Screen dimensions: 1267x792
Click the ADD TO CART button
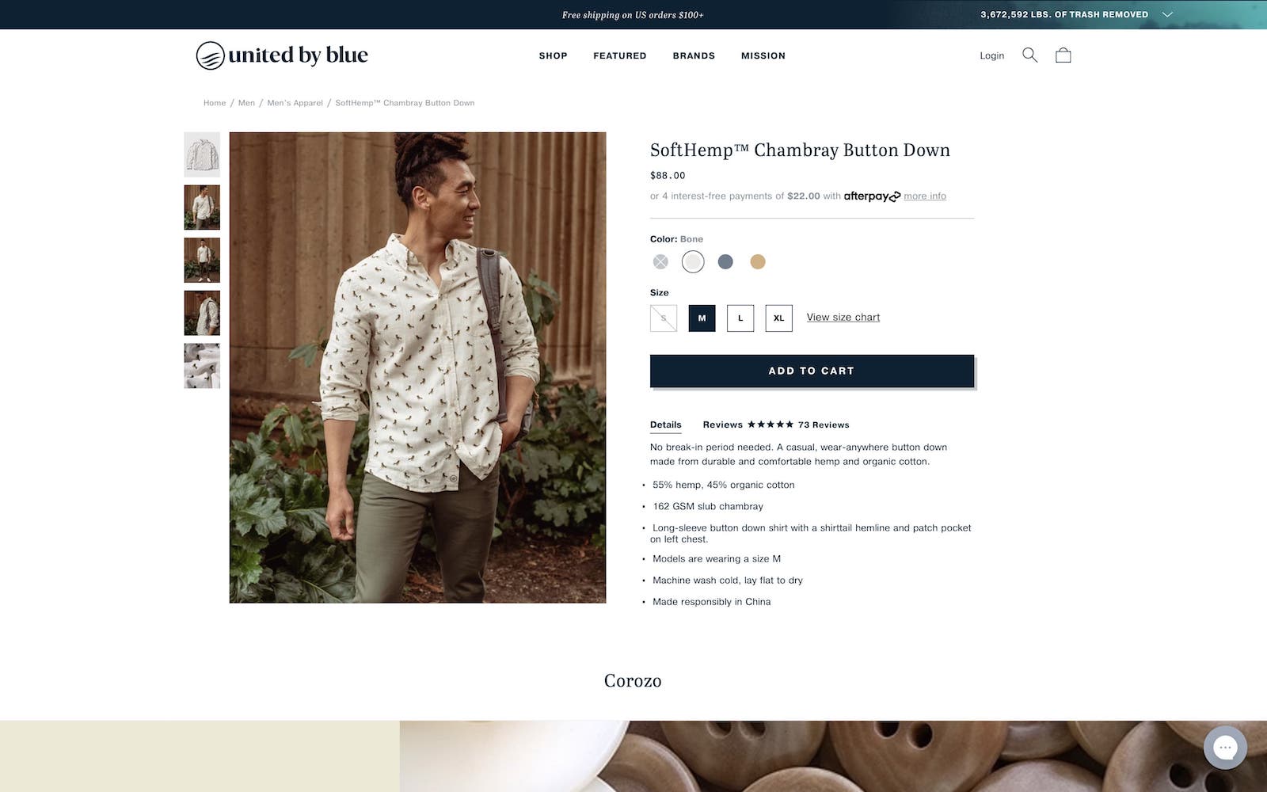coord(812,371)
